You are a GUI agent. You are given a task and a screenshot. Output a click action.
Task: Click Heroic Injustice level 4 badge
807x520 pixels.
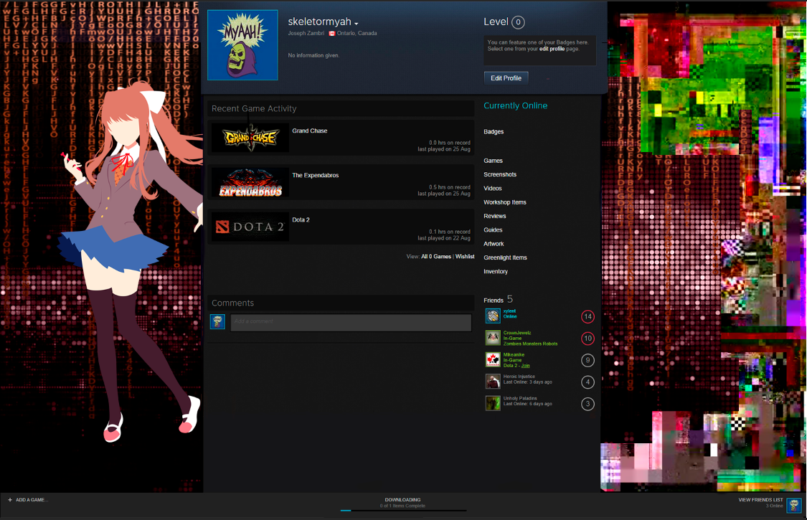[587, 382]
